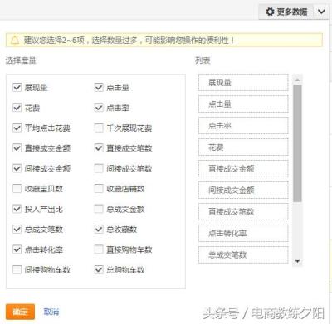This screenshot has height=324, width=332.
Task: Toggle the 总成交笔数 checkbox
Action: [17, 230]
